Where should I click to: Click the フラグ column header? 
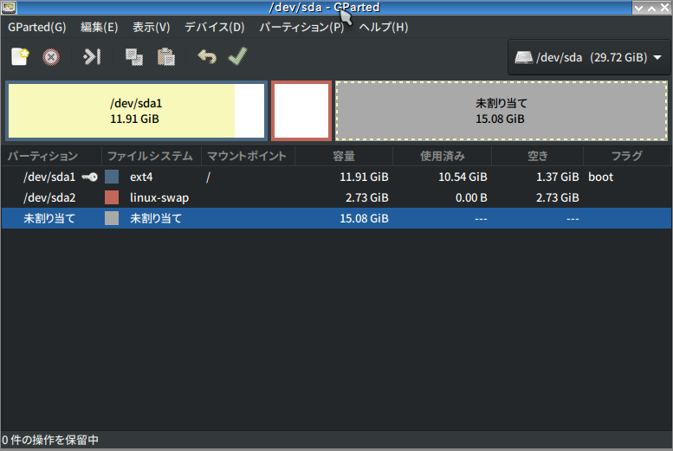pyautogui.click(x=626, y=156)
